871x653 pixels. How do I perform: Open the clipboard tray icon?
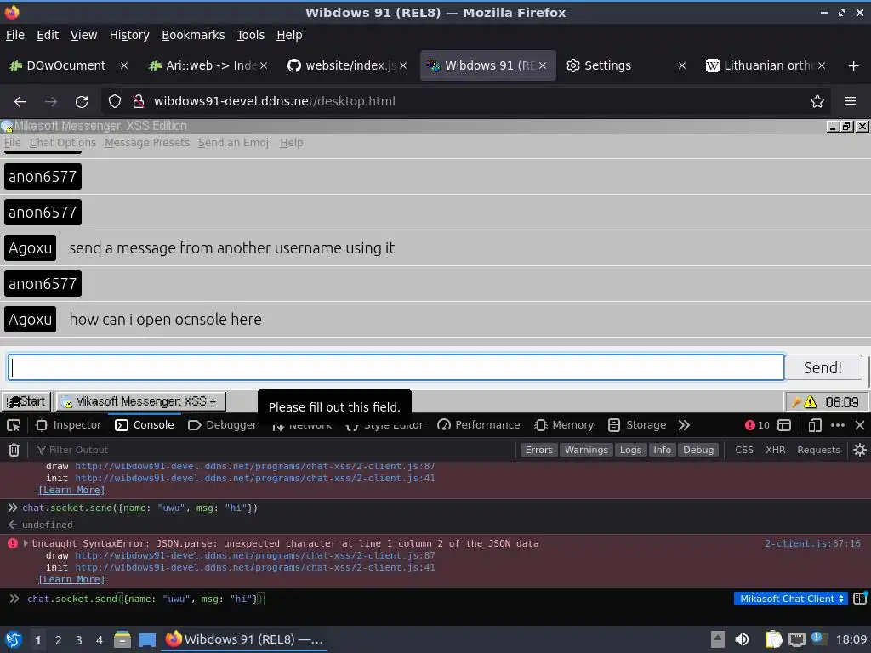tap(772, 639)
